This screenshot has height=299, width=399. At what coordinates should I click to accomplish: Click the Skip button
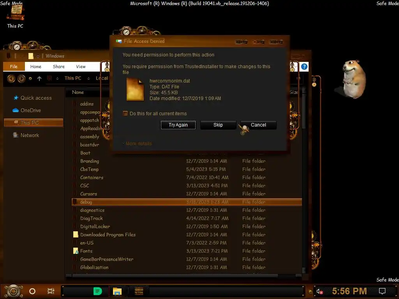tap(218, 125)
